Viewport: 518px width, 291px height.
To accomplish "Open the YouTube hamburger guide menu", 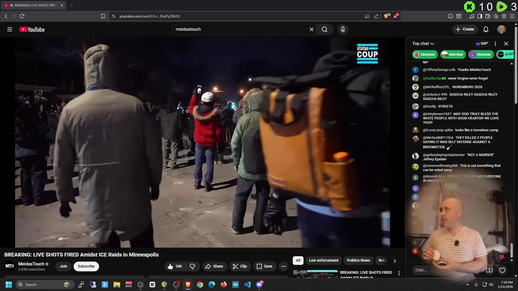I will [10, 29].
